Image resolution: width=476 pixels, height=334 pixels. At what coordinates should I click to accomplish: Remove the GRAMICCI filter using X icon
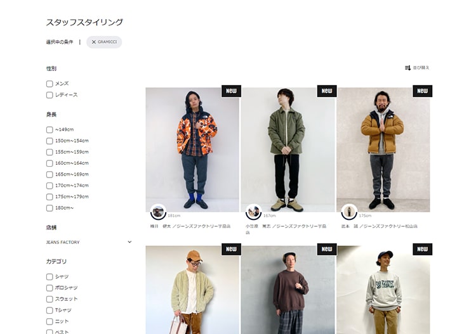point(94,42)
